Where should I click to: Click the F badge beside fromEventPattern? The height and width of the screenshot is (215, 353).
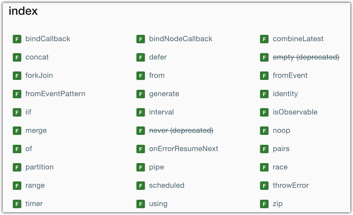[17, 94]
